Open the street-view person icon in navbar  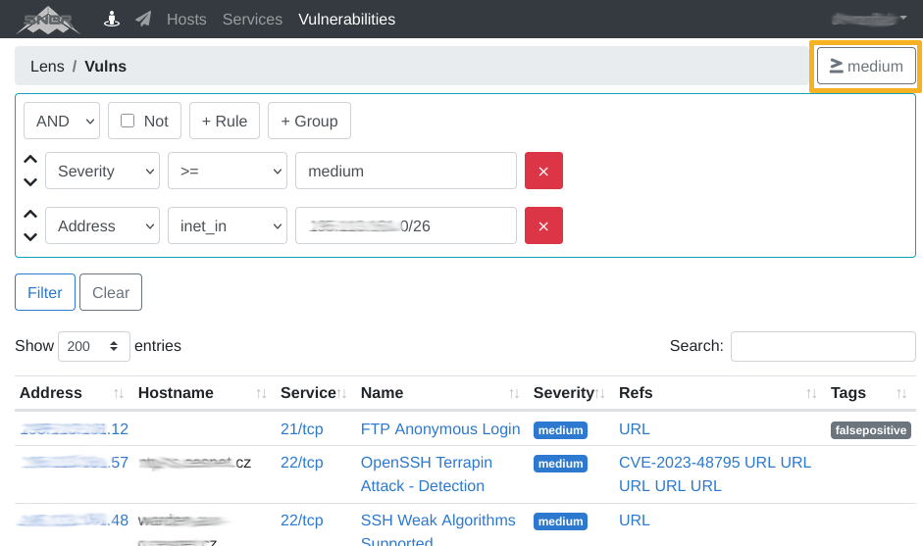[113, 19]
